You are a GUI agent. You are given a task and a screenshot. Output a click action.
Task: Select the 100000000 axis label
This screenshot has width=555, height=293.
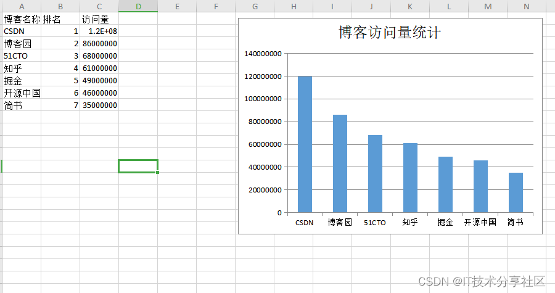tap(263, 99)
